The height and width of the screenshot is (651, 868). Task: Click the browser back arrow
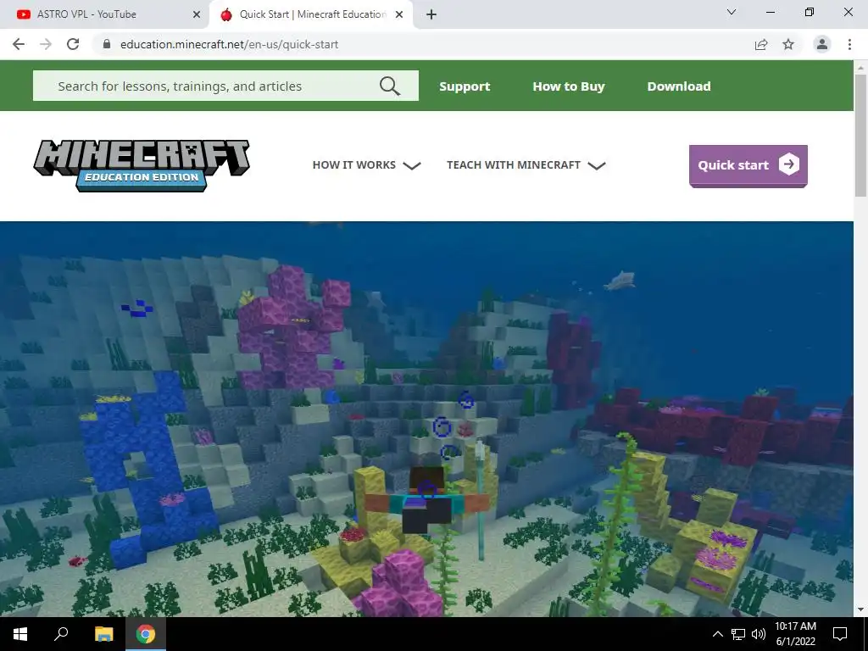19,44
